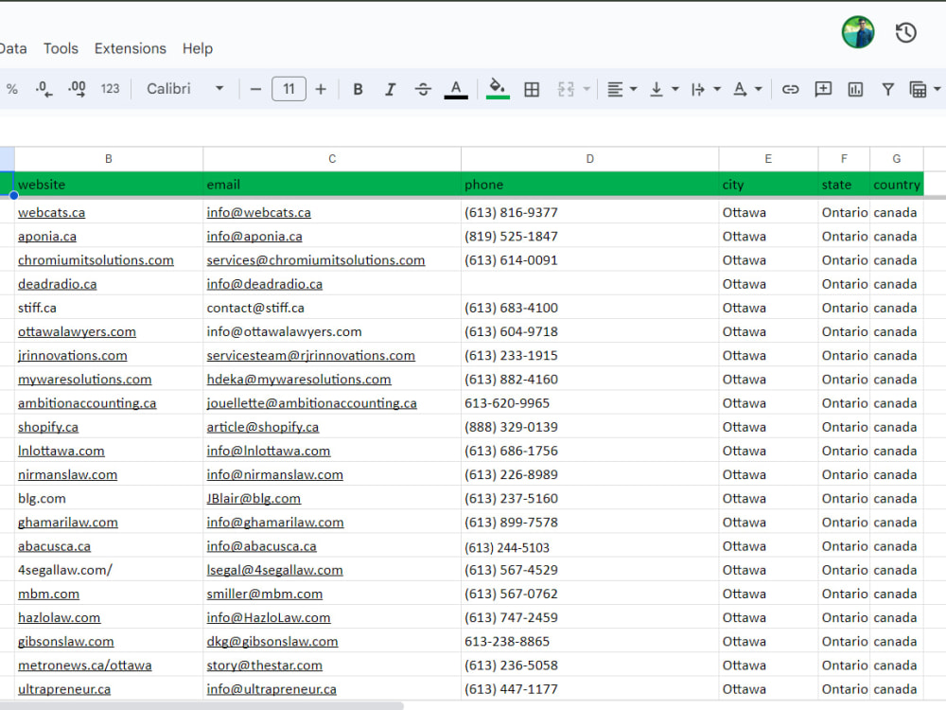This screenshot has height=710, width=946.
Task: Open text wrapping menu
Action: [x=698, y=89]
